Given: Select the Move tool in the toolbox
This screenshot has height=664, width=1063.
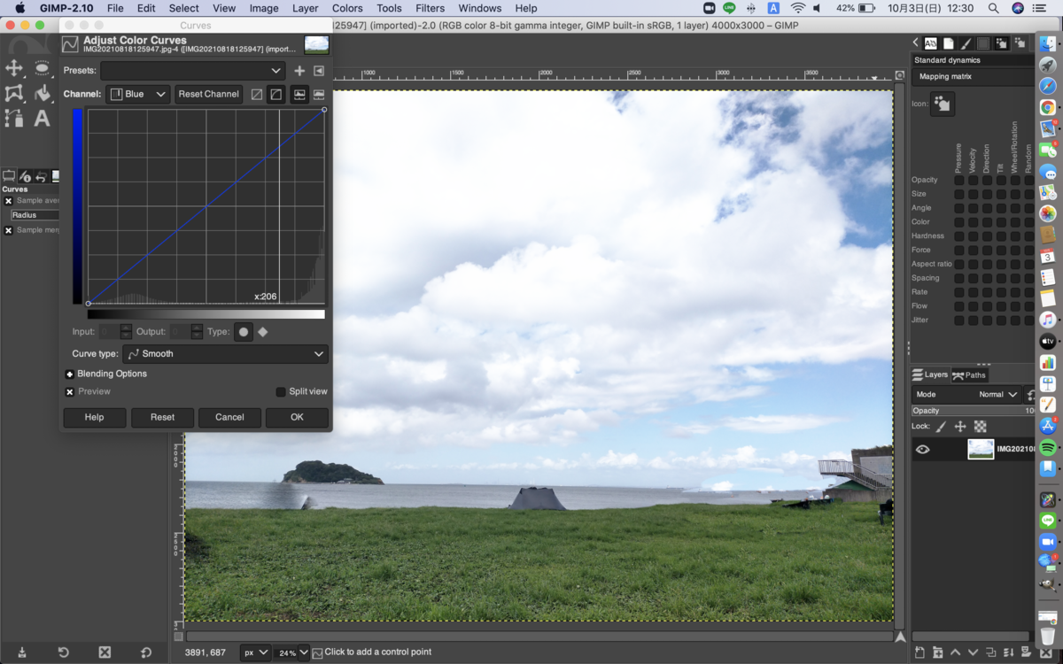Looking at the screenshot, I should point(14,68).
